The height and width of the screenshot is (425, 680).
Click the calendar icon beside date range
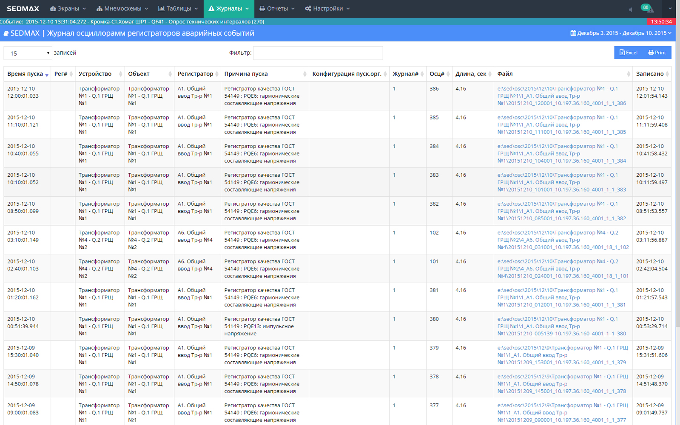[573, 33]
